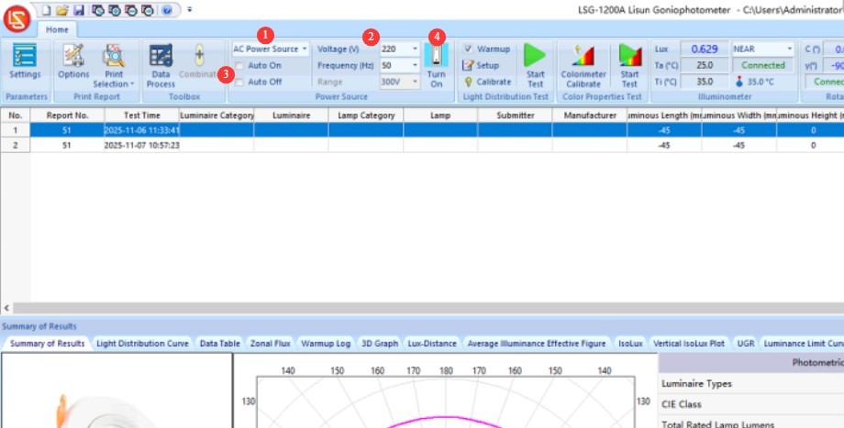Click the Luminaire Category column header
Viewport: 844px width, 428px height.
[x=217, y=115]
